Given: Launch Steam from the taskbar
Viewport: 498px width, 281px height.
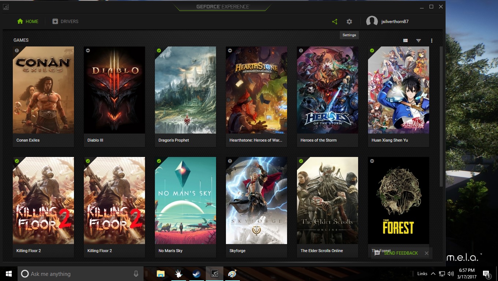Looking at the screenshot, I should click(197, 274).
